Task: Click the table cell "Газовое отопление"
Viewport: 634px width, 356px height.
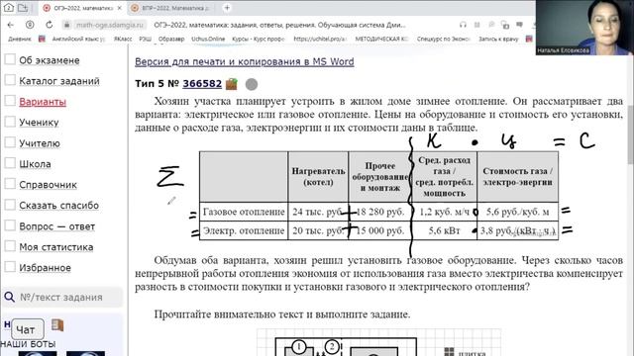Action: click(244, 212)
